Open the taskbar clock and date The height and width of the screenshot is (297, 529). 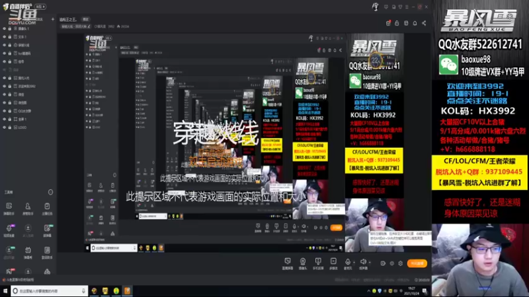411,291
